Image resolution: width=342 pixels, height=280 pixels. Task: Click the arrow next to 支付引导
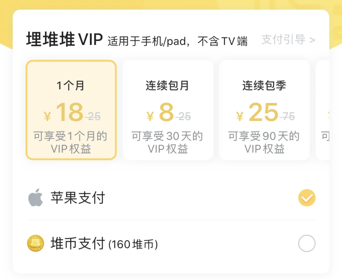click(x=312, y=40)
